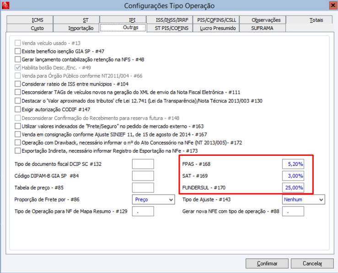Focus Código DIPAM-B GIA SP #84 field
Image resolution: width=338 pixels, height=273 pixels.
[x=143, y=176]
